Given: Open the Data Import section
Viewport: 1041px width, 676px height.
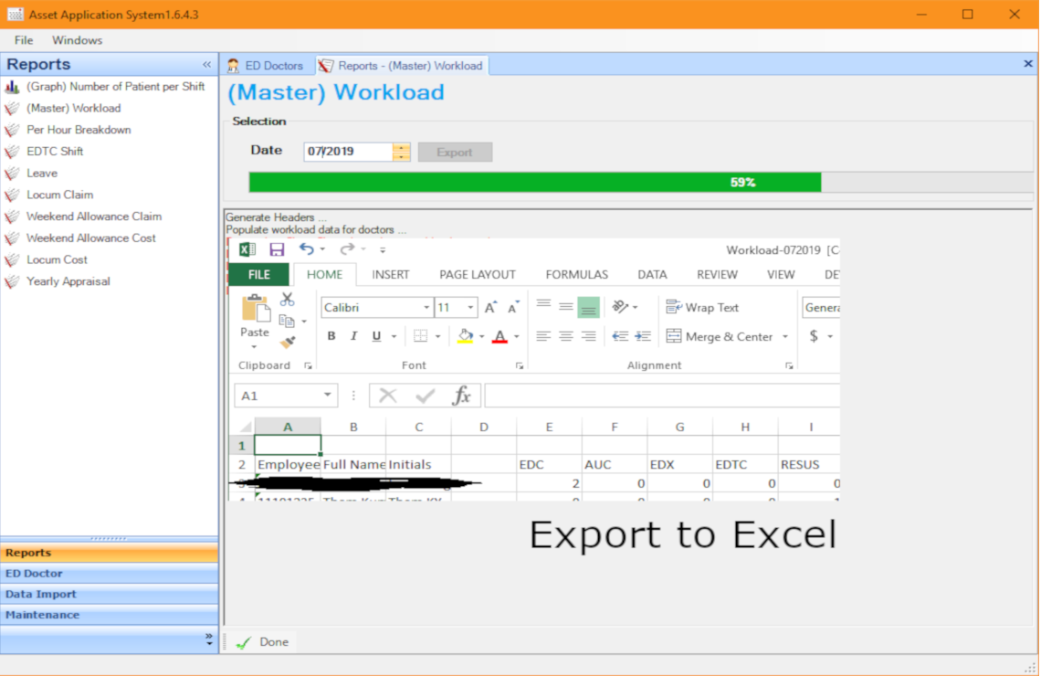Looking at the screenshot, I should [x=41, y=594].
